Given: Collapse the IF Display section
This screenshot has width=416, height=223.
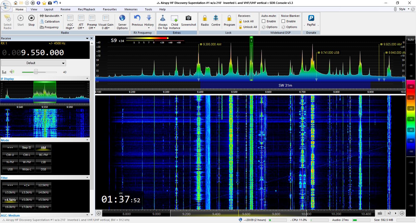Looking at the screenshot, I should (x=87, y=79).
